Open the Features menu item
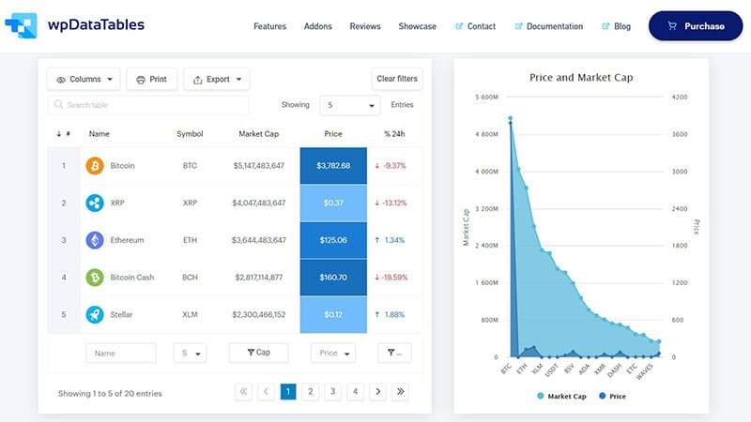The width and height of the screenshot is (751, 422). click(269, 26)
